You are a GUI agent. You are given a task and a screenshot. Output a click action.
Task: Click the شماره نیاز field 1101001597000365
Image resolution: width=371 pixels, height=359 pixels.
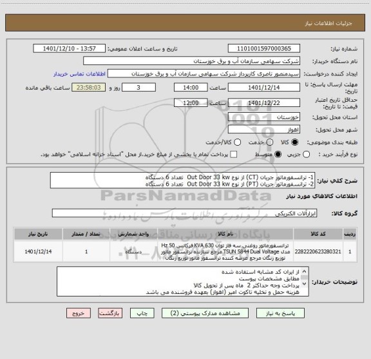pyautogui.click(x=264, y=48)
